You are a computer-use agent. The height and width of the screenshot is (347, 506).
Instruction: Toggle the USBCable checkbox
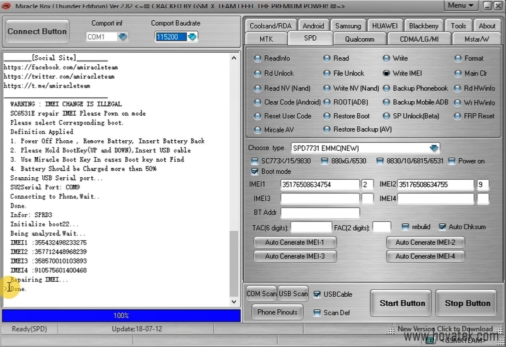tap(317, 294)
